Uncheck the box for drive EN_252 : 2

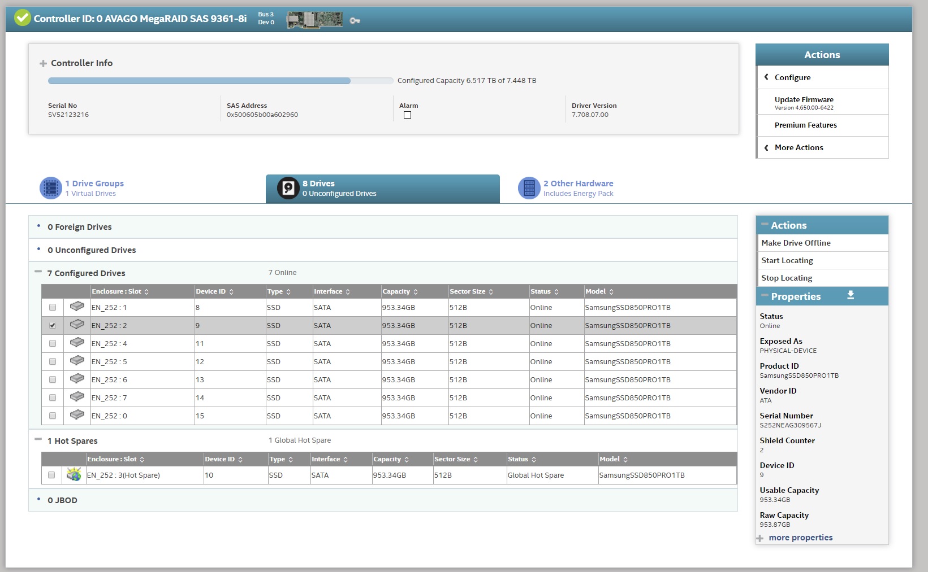pos(53,325)
